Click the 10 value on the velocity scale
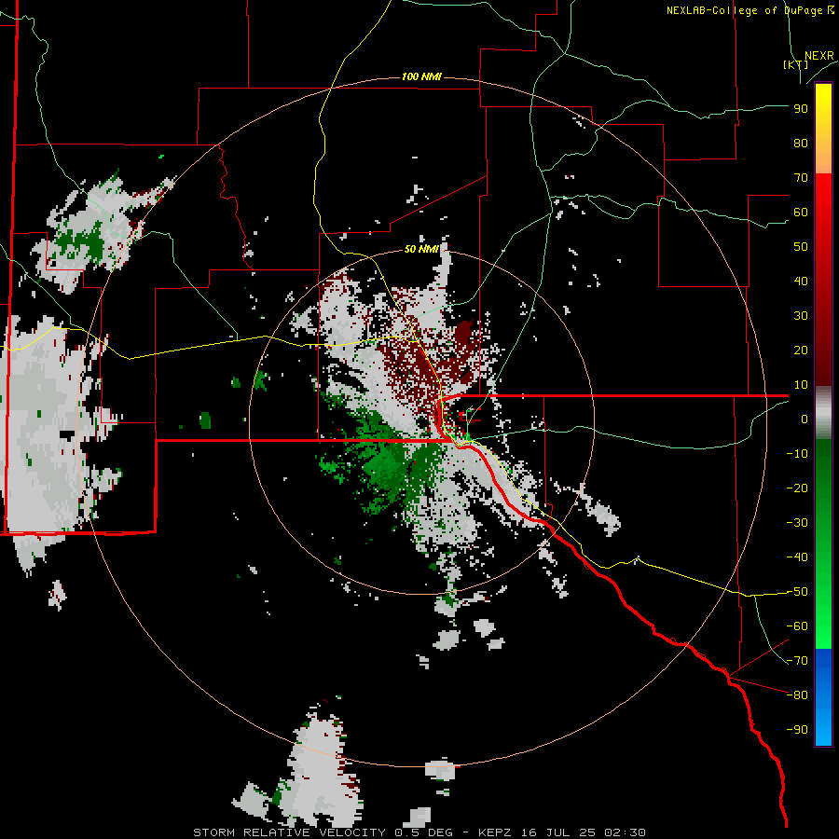This screenshot has width=839, height=839. 801,385
